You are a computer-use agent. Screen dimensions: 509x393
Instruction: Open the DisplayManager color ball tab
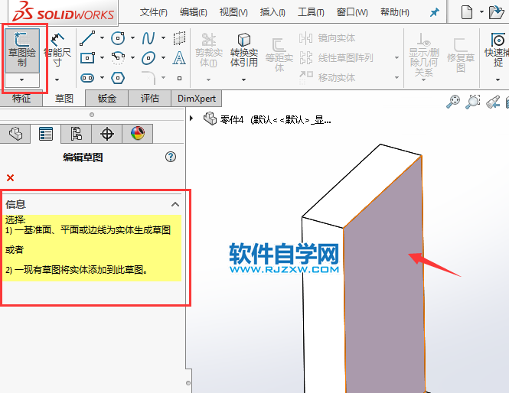click(138, 134)
